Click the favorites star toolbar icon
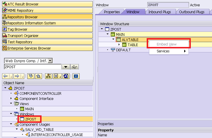 click(x=56, y=76)
